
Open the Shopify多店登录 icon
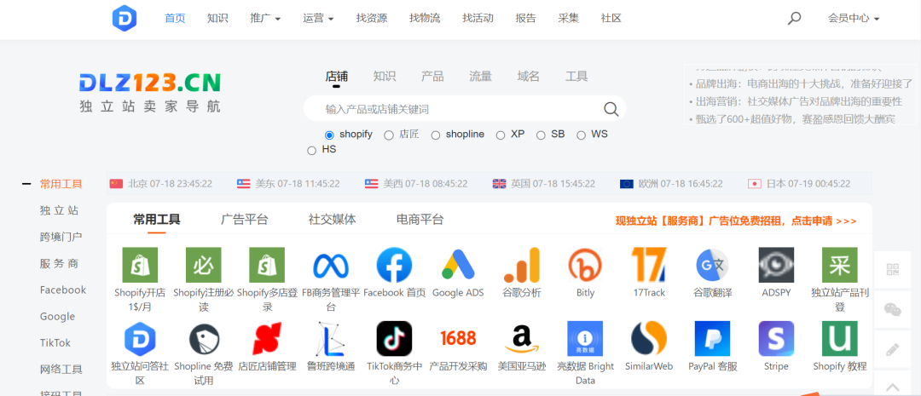(267, 265)
